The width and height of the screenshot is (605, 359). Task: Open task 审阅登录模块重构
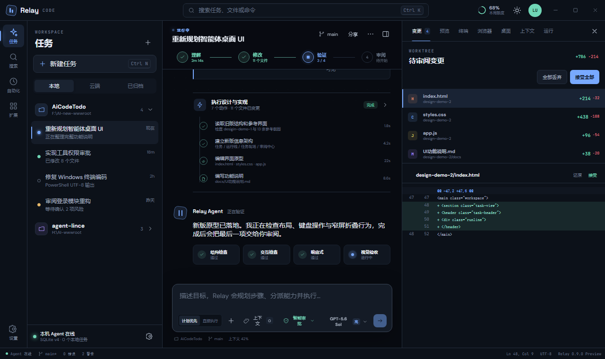click(x=95, y=205)
